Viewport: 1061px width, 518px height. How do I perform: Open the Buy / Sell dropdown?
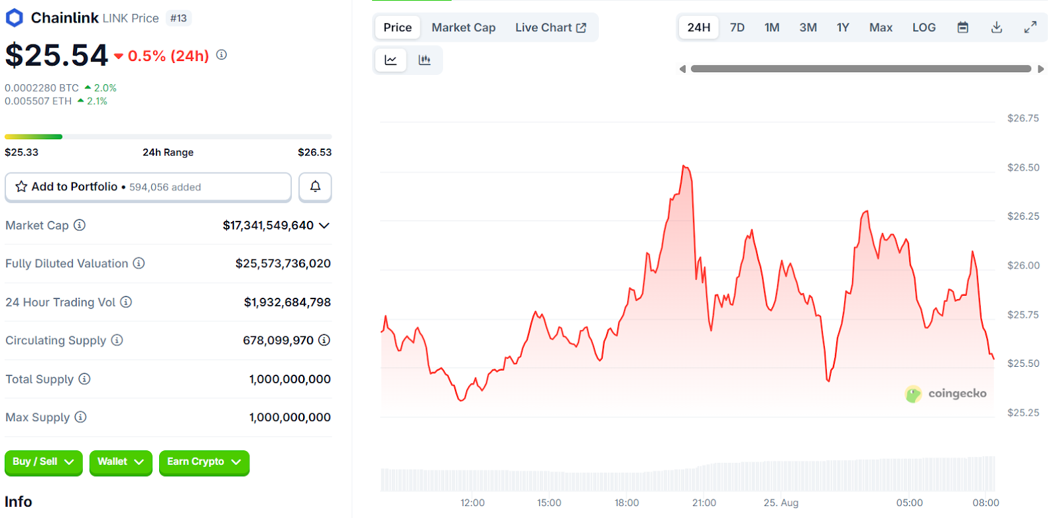43,462
